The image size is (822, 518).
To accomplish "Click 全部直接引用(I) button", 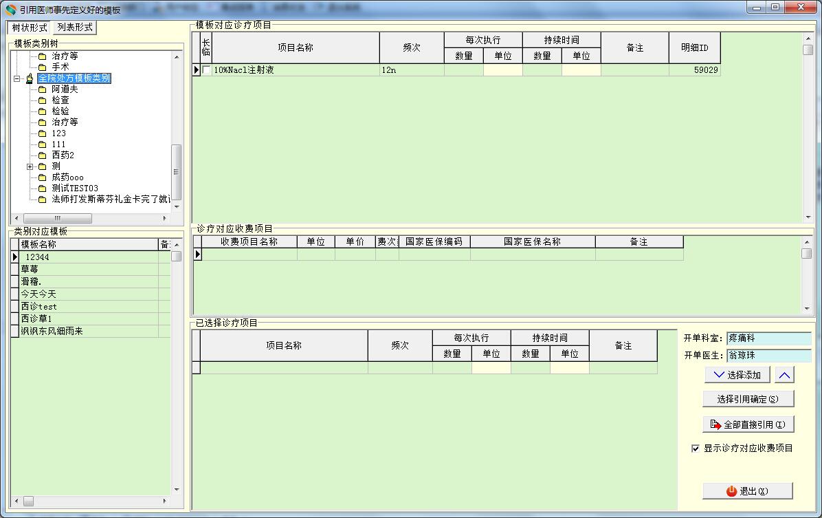I will point(748,424).
